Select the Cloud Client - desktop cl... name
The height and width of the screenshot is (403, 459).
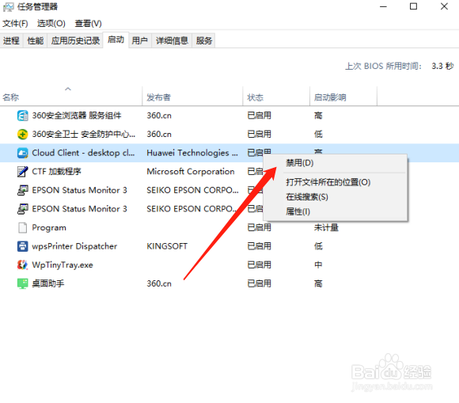click(x=83, y=153)
